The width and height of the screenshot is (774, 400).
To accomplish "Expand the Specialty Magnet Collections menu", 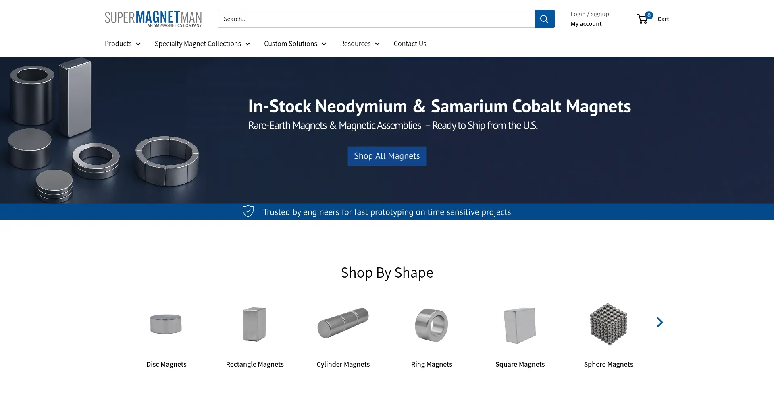I will [202, 44].
